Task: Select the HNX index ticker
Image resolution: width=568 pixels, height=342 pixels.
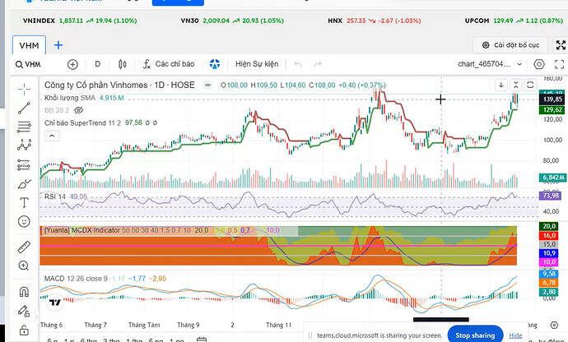Action: coord(375,21)
